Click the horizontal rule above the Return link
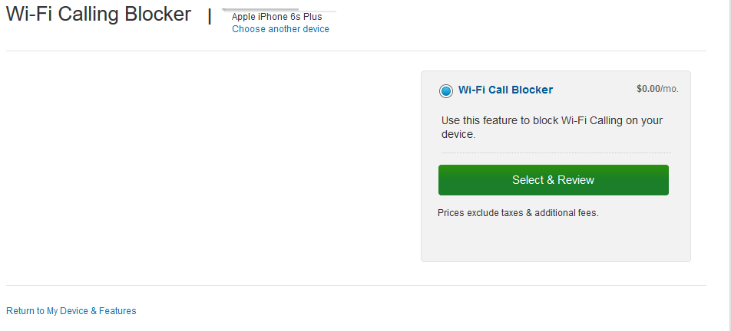 click(356, 285)
